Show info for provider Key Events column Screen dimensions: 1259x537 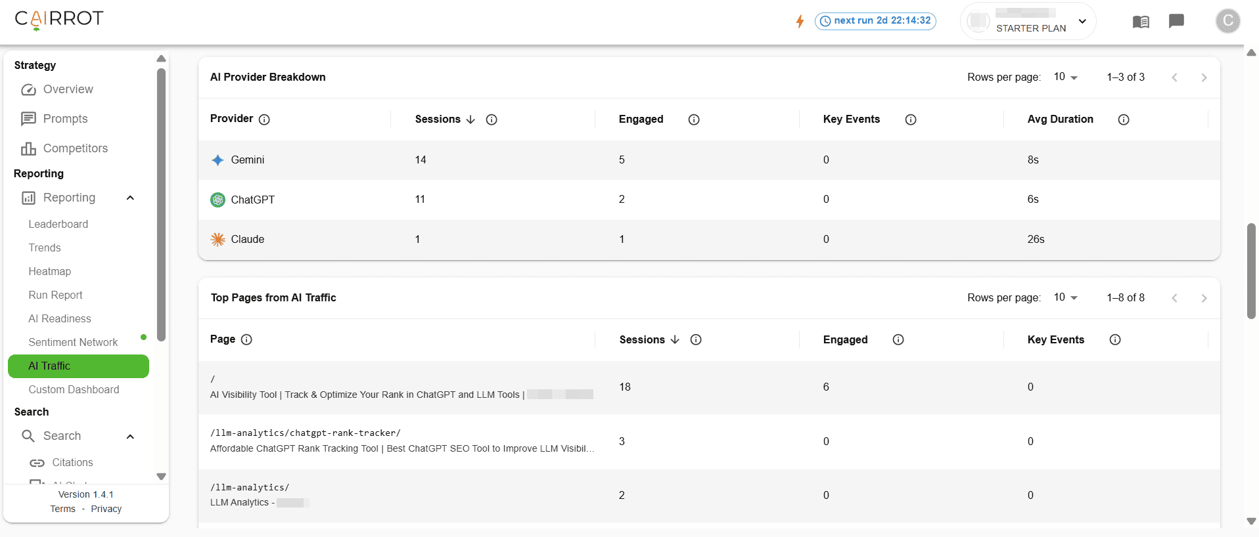[911, 119]
